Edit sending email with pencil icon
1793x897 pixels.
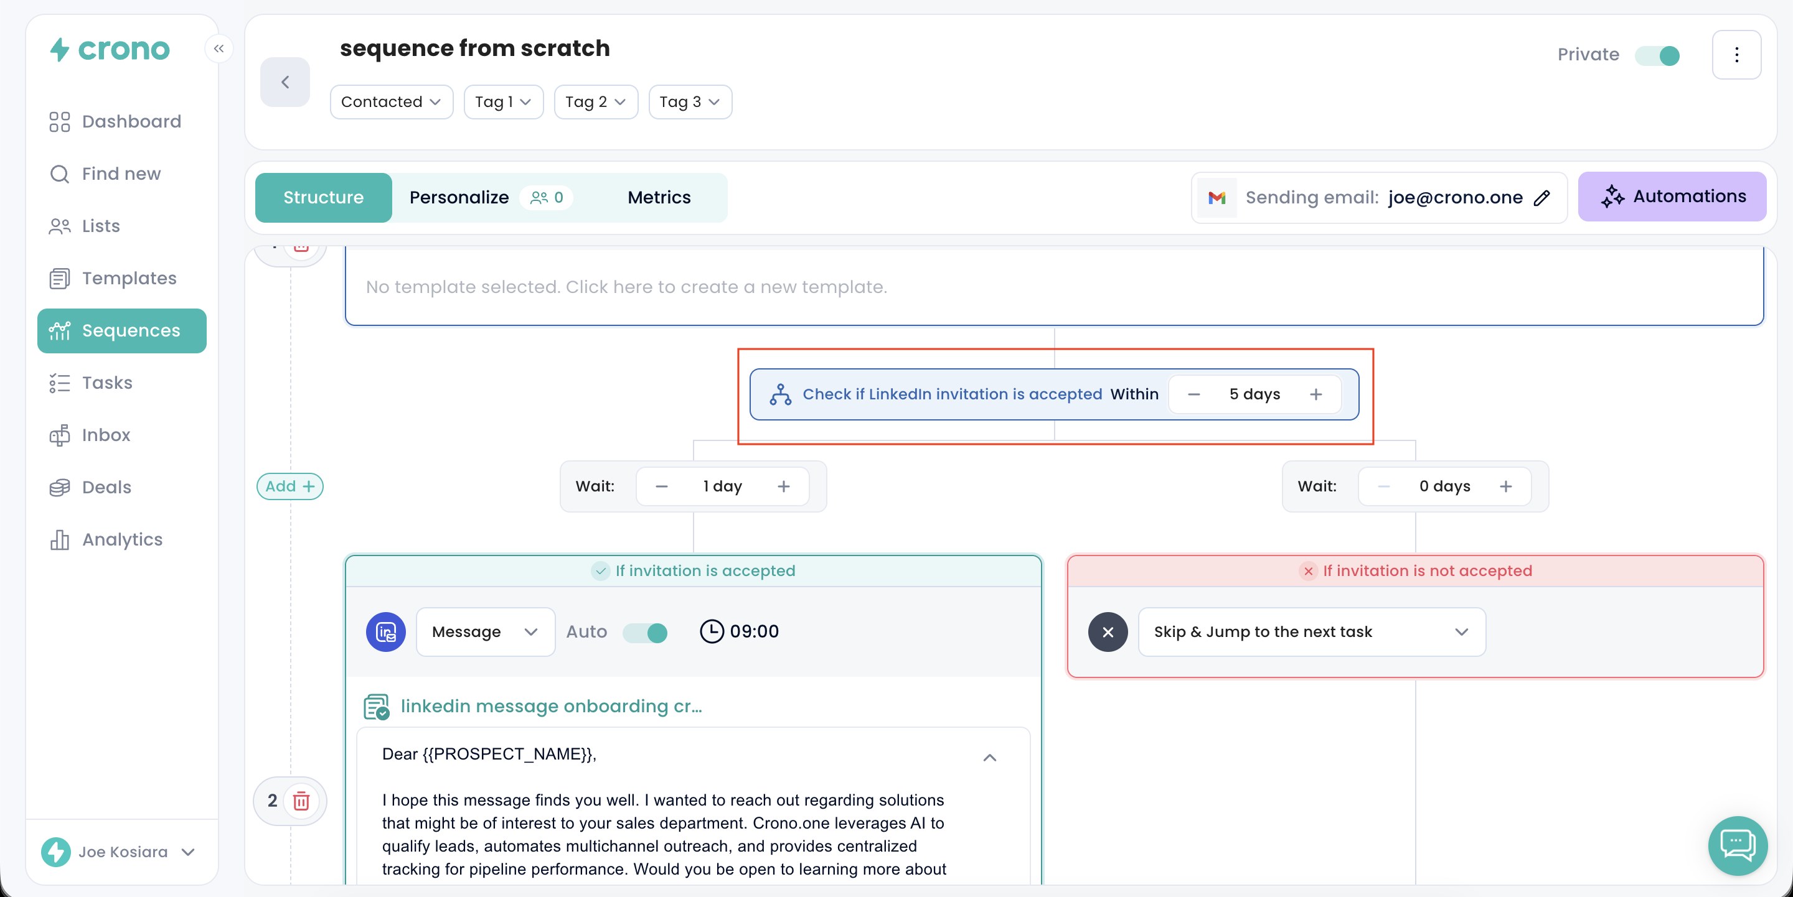coord(1543,198)
